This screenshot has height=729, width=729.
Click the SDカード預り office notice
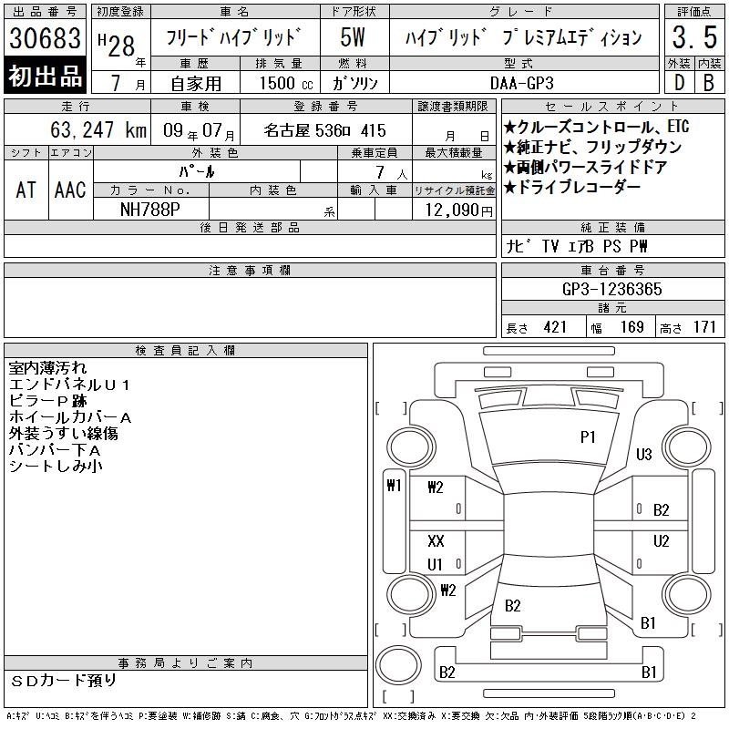pyautogui.click(x=64, y=680)
